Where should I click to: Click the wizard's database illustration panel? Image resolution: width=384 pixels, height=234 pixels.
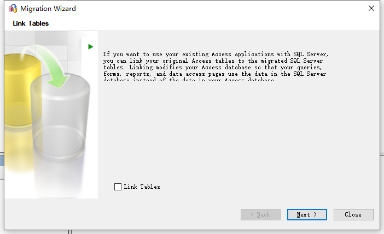(51, 115)
